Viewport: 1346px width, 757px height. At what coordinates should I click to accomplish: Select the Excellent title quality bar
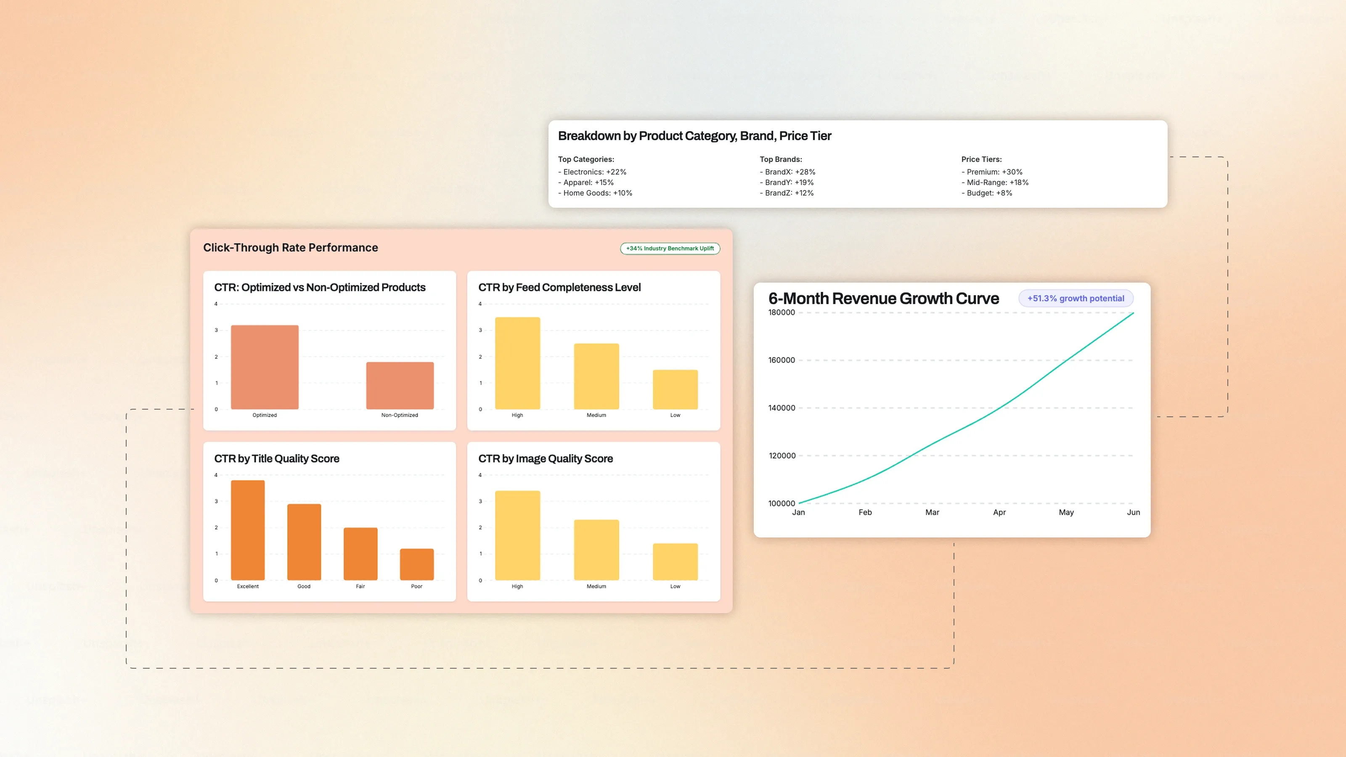(x=248, y=530)
